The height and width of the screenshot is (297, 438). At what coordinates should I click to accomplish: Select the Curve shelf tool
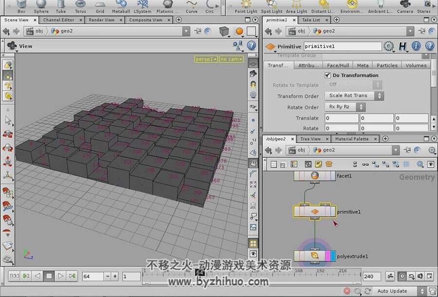tap(191, 7)
